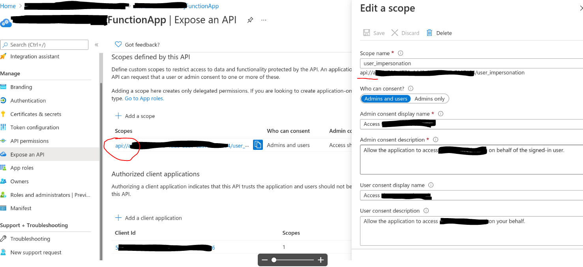583x267 pixels.
Task: Click the FunctionApp cloud icon in the page title
Action: (6, 22)
